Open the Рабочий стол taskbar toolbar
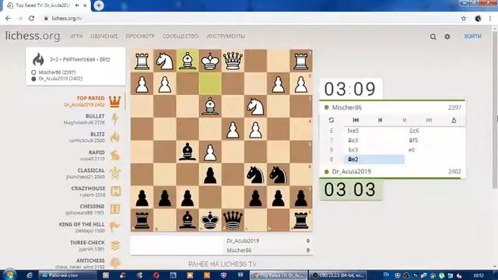 pyautogui.click(x=68, y=275)
